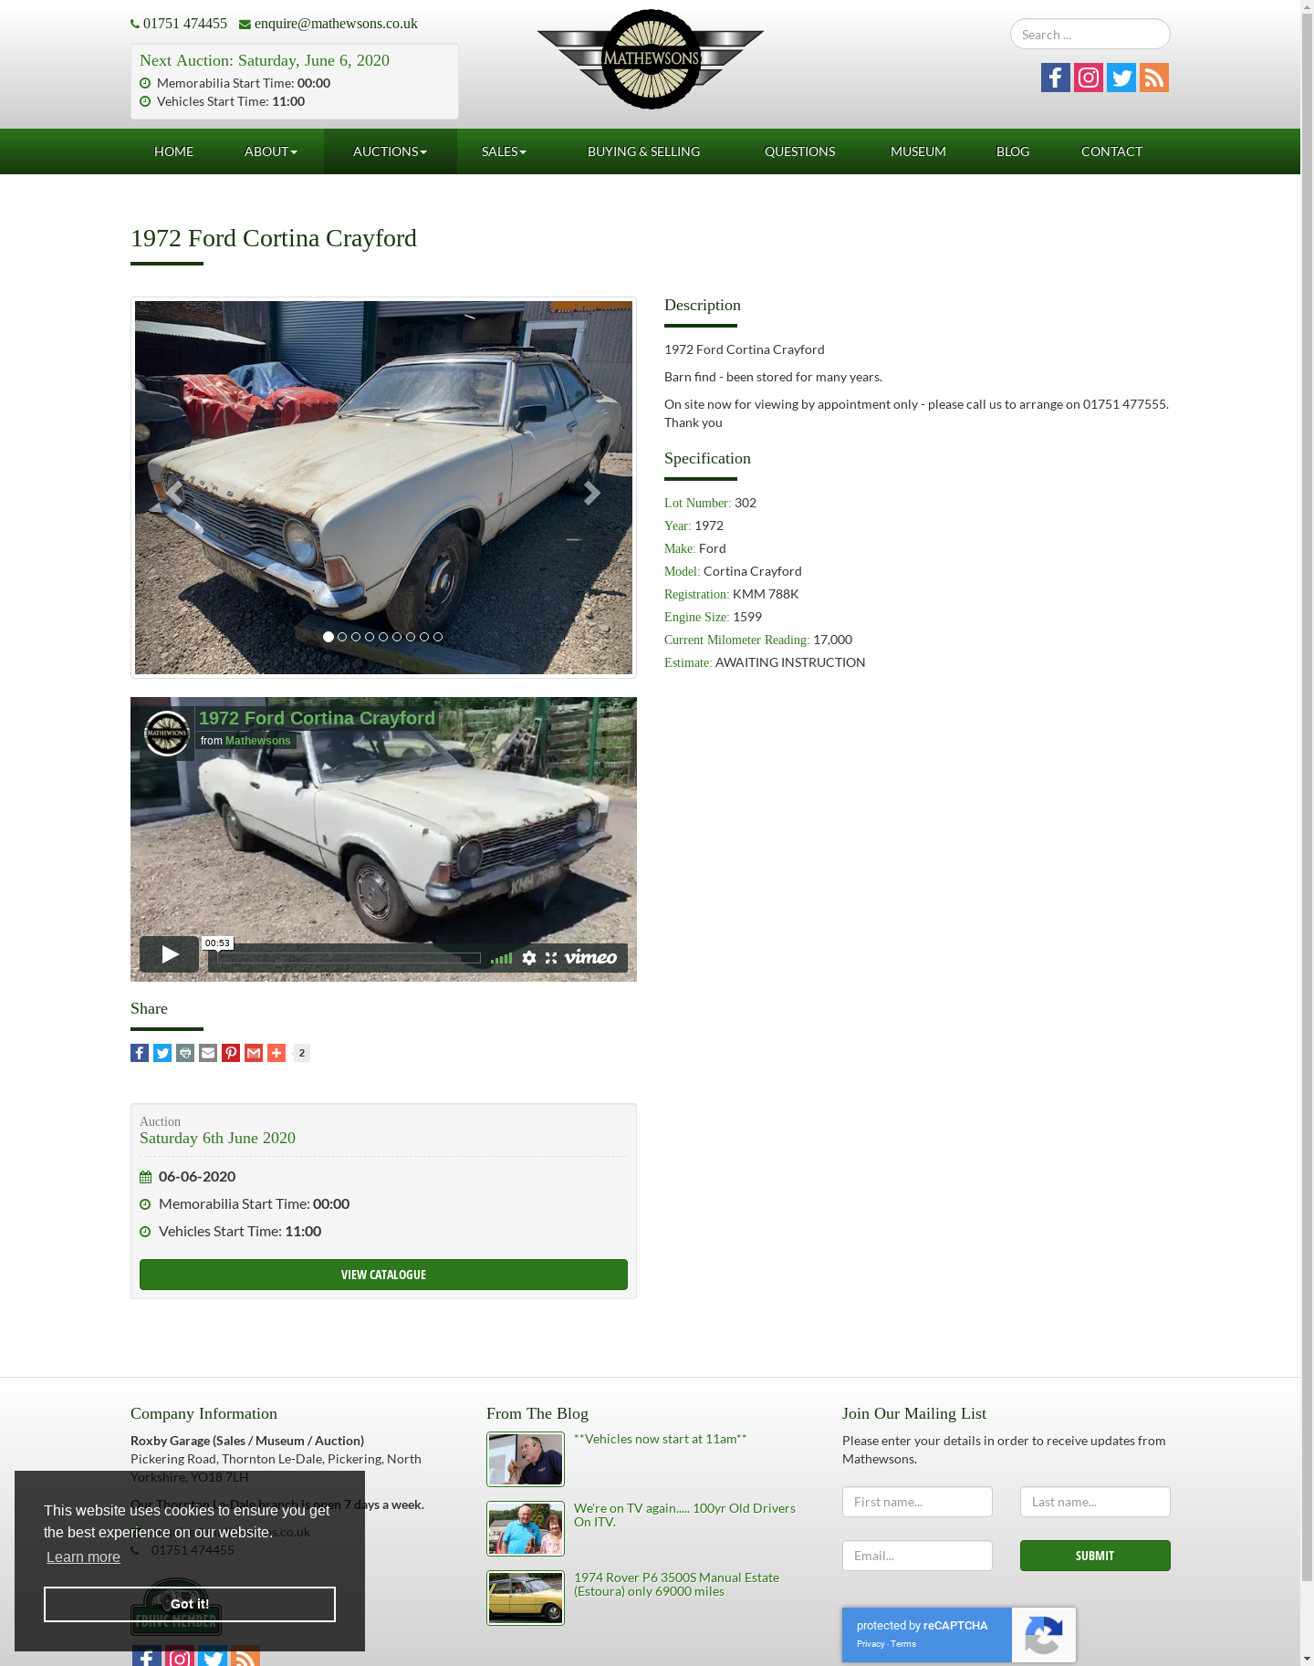Share via Gmail icon
Screen dimensions: 1314x1666
(x=254, y=1053)
